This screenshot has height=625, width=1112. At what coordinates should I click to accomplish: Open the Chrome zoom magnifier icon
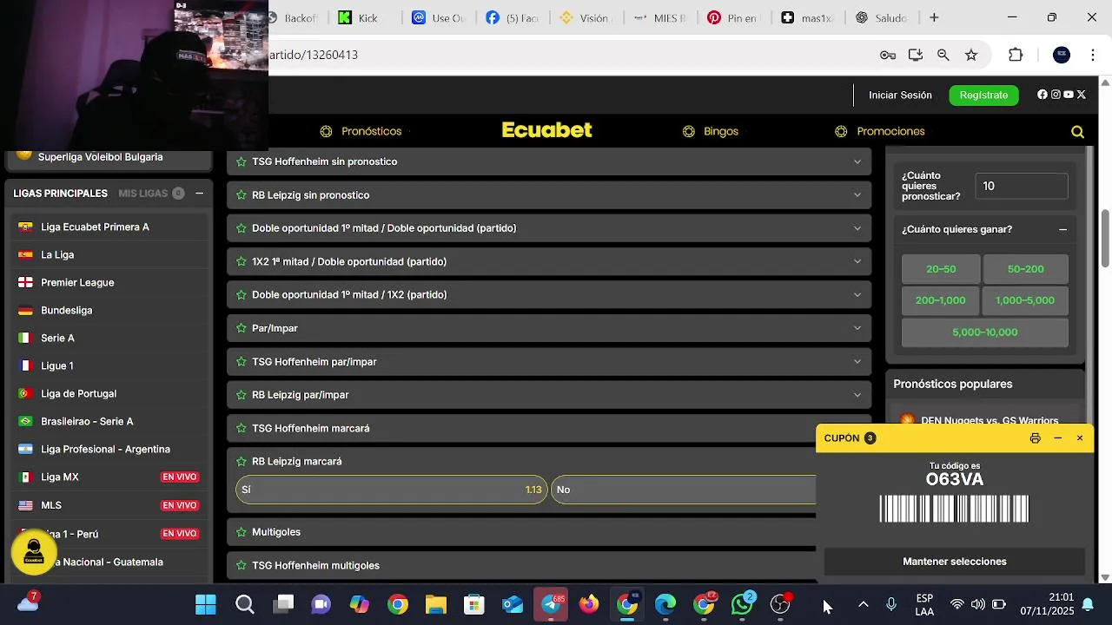pyautogui.click(x=943, y=55)
